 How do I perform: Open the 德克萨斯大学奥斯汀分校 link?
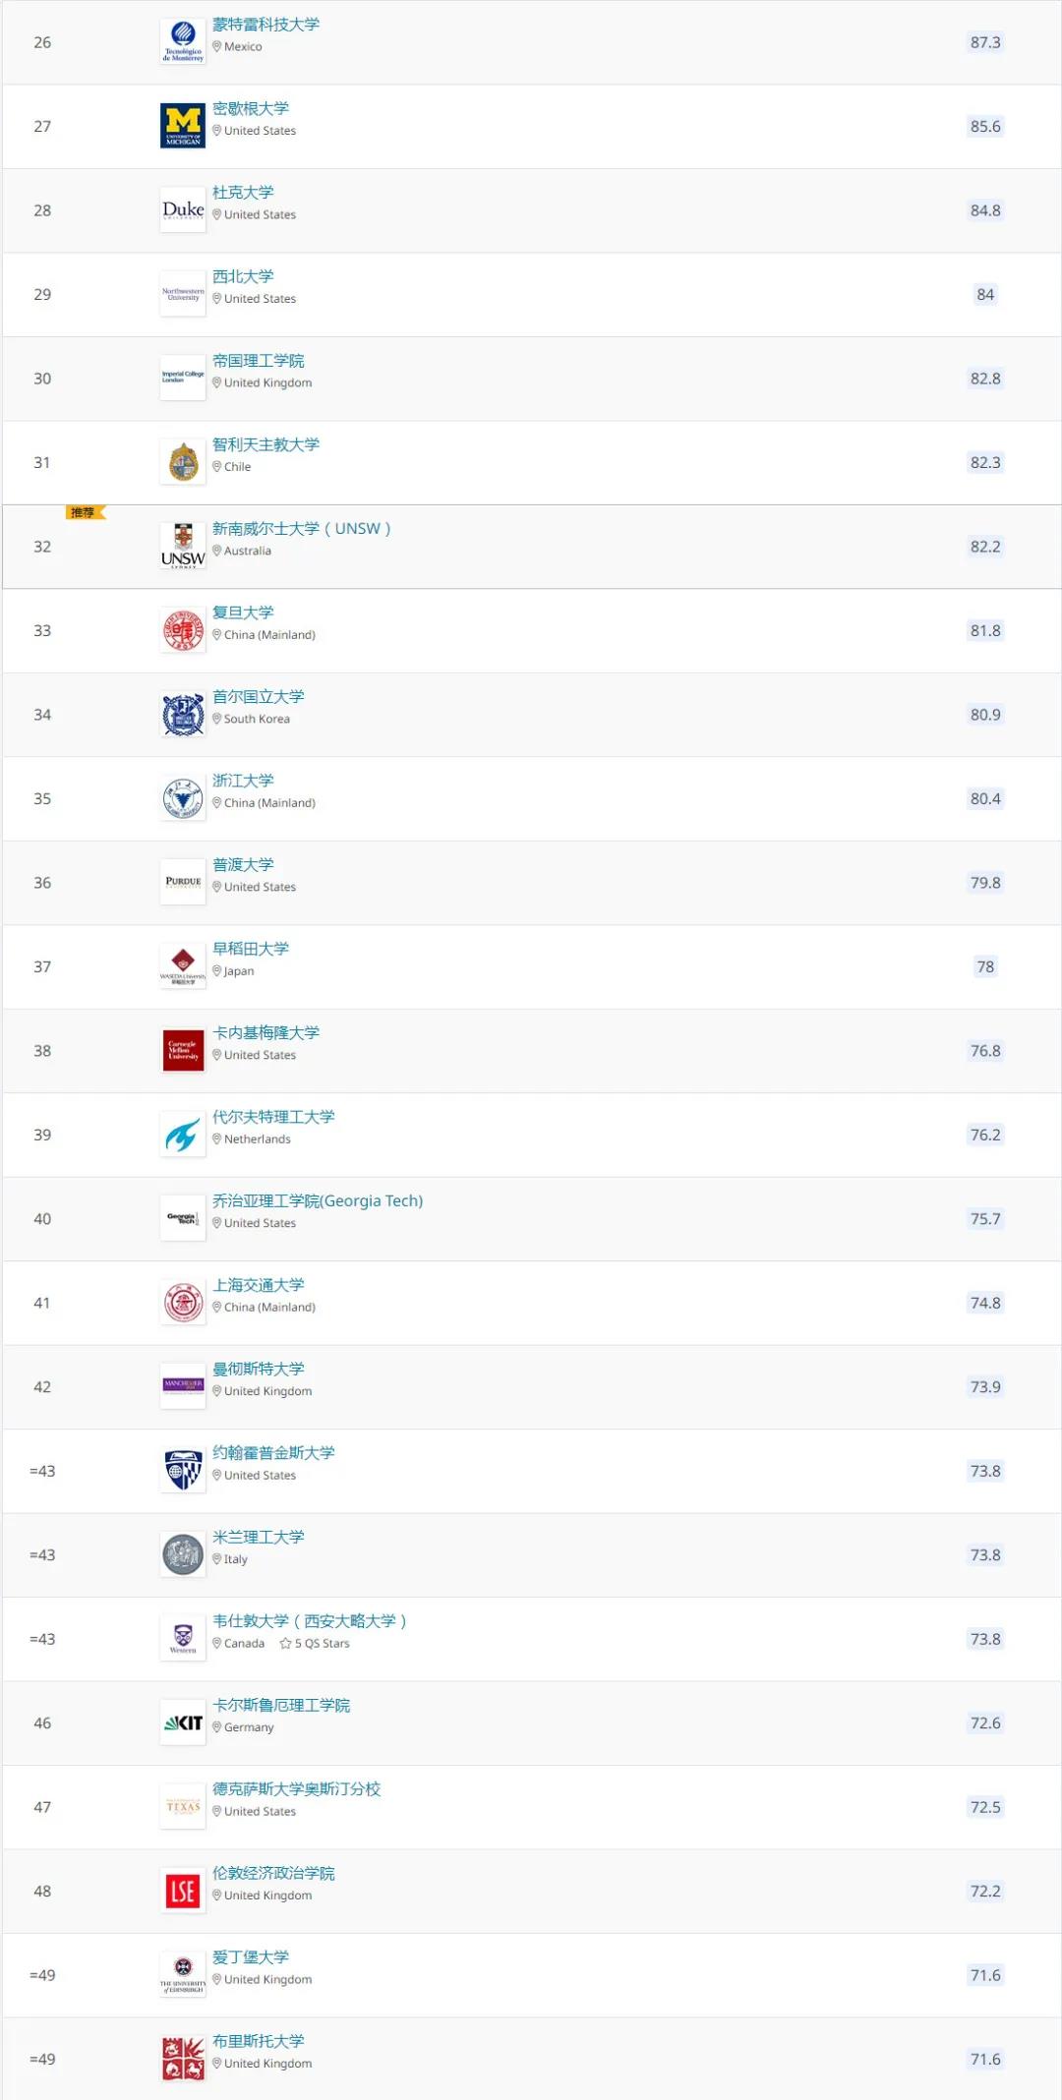(296, 1789)
